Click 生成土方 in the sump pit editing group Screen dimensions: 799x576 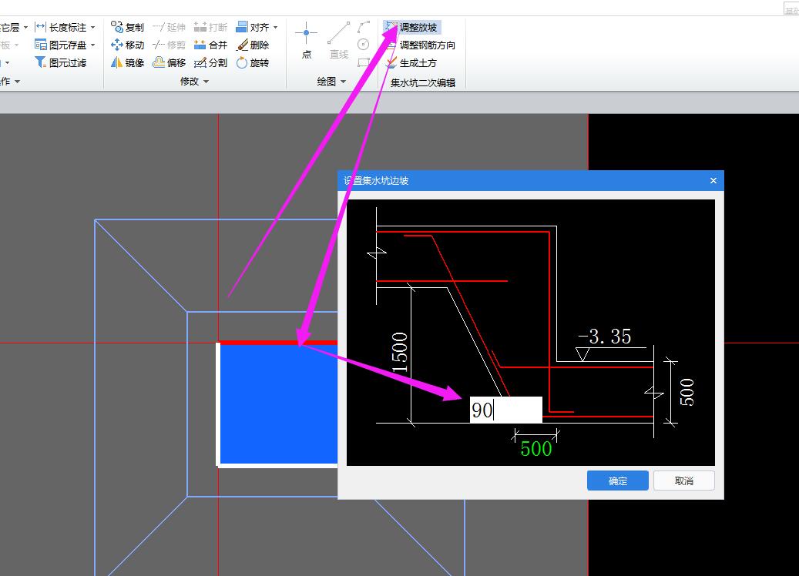tap(417, 63)
